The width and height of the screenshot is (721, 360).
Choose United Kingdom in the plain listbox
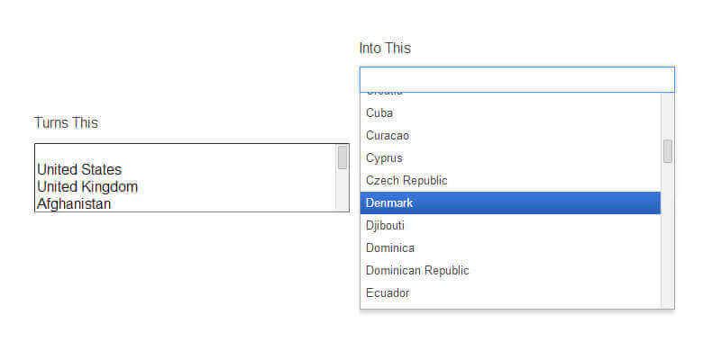click(x=87, y=186)
